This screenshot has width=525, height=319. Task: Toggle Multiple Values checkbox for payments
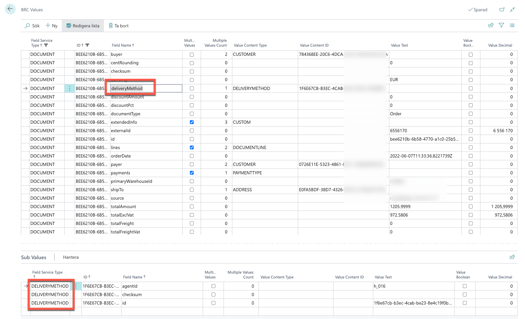pos(192,173)
